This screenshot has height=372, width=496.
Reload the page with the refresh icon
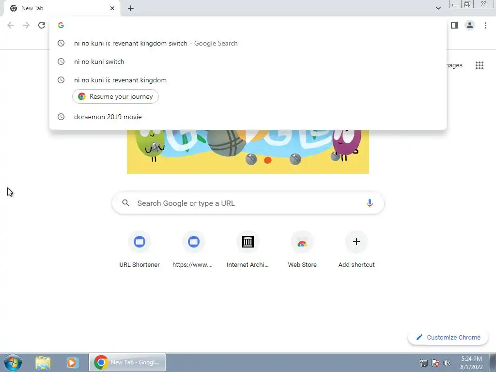coord(42,25)
